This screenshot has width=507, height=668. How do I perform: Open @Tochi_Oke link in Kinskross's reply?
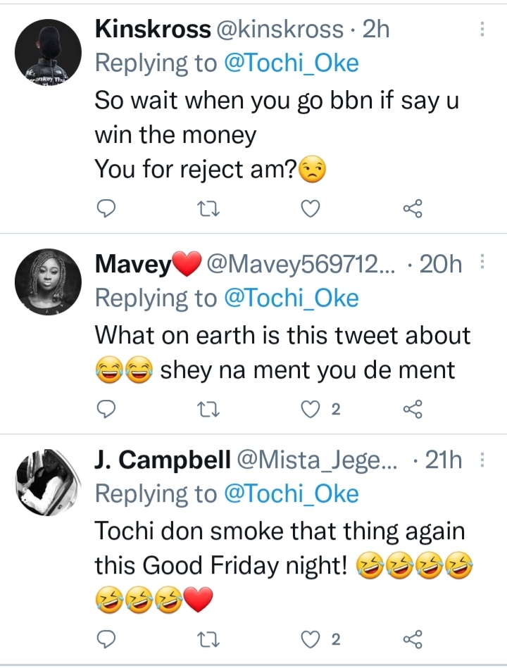click(x=291, y=63)
